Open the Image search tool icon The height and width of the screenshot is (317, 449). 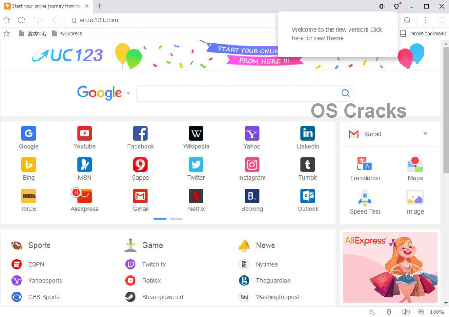click(415, 198)
